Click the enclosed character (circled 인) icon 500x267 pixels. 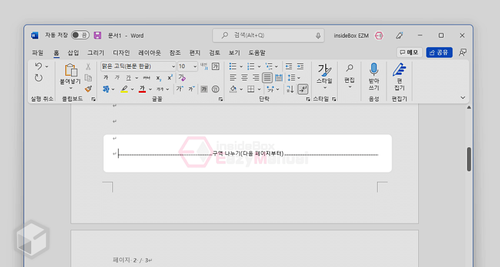tap(215, 89)
